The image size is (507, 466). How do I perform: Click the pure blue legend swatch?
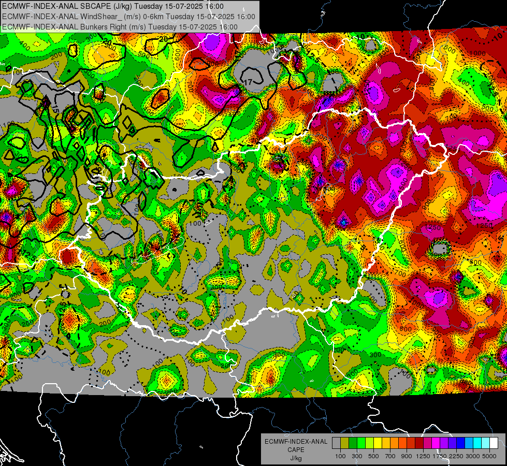click(461, 443)
